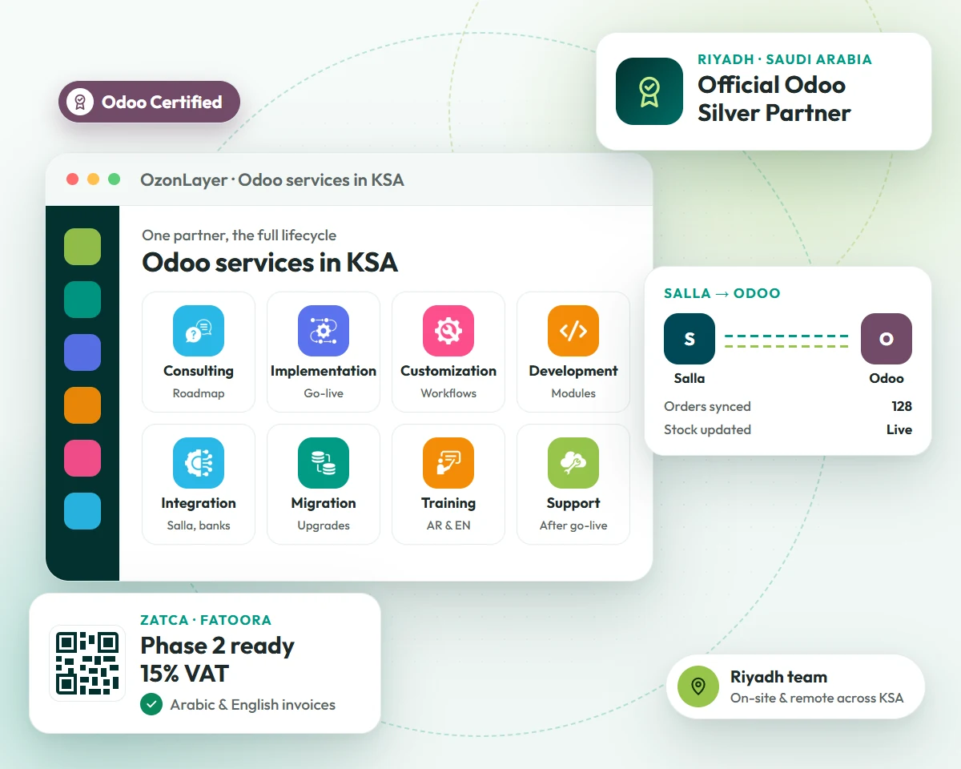Image resolution: width=961 pixels, height=769 pixels.
Task: Open the Consulting Roadmap card label
Action: tap(199, 393)
